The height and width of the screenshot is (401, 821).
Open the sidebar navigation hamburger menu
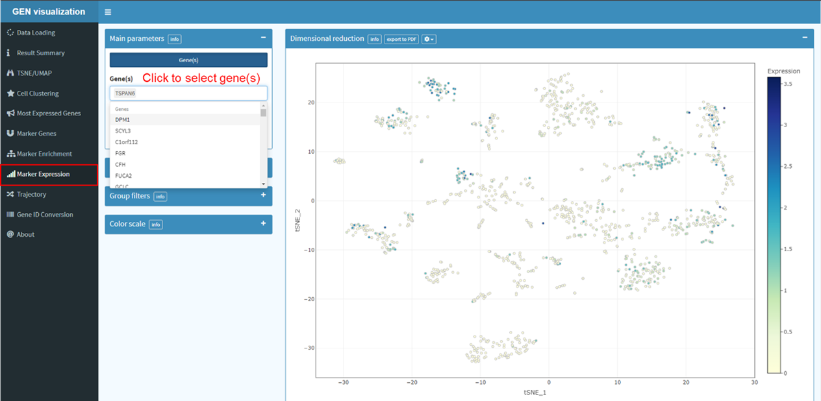tap(108, 11)
